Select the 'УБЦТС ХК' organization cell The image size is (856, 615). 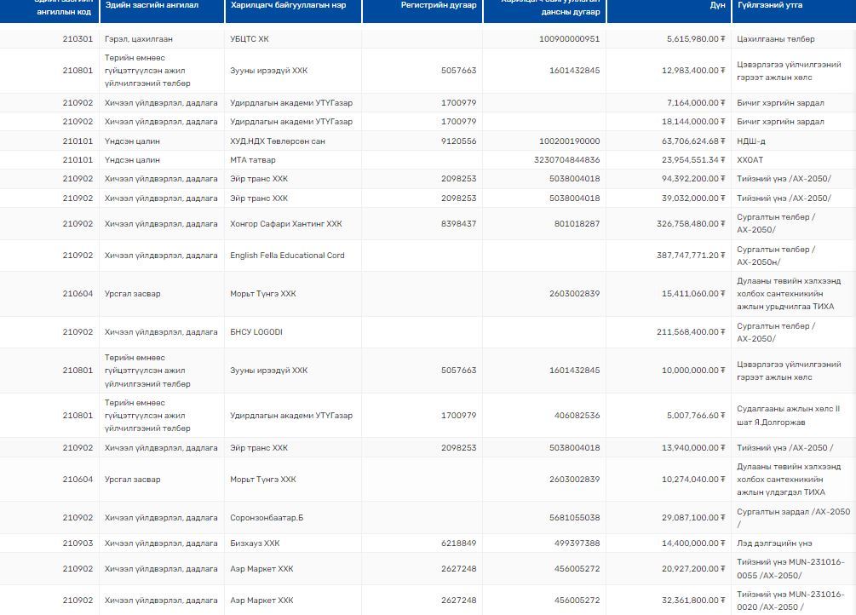[249, 39]
